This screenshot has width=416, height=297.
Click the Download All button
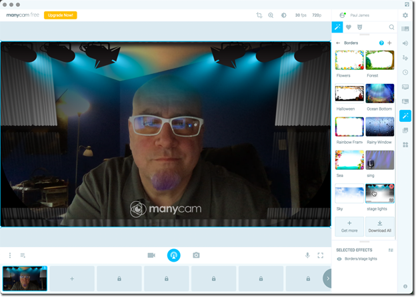point(379,226)
